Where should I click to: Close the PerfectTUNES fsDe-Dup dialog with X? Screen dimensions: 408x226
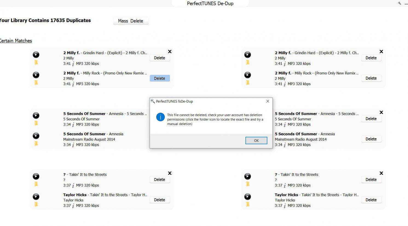[x=268, y=101]
